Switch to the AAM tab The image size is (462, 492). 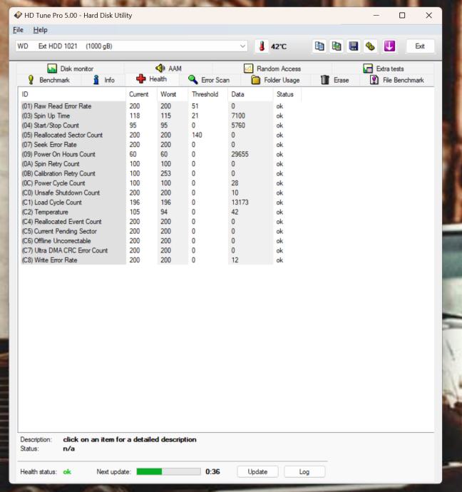point(168,68)
